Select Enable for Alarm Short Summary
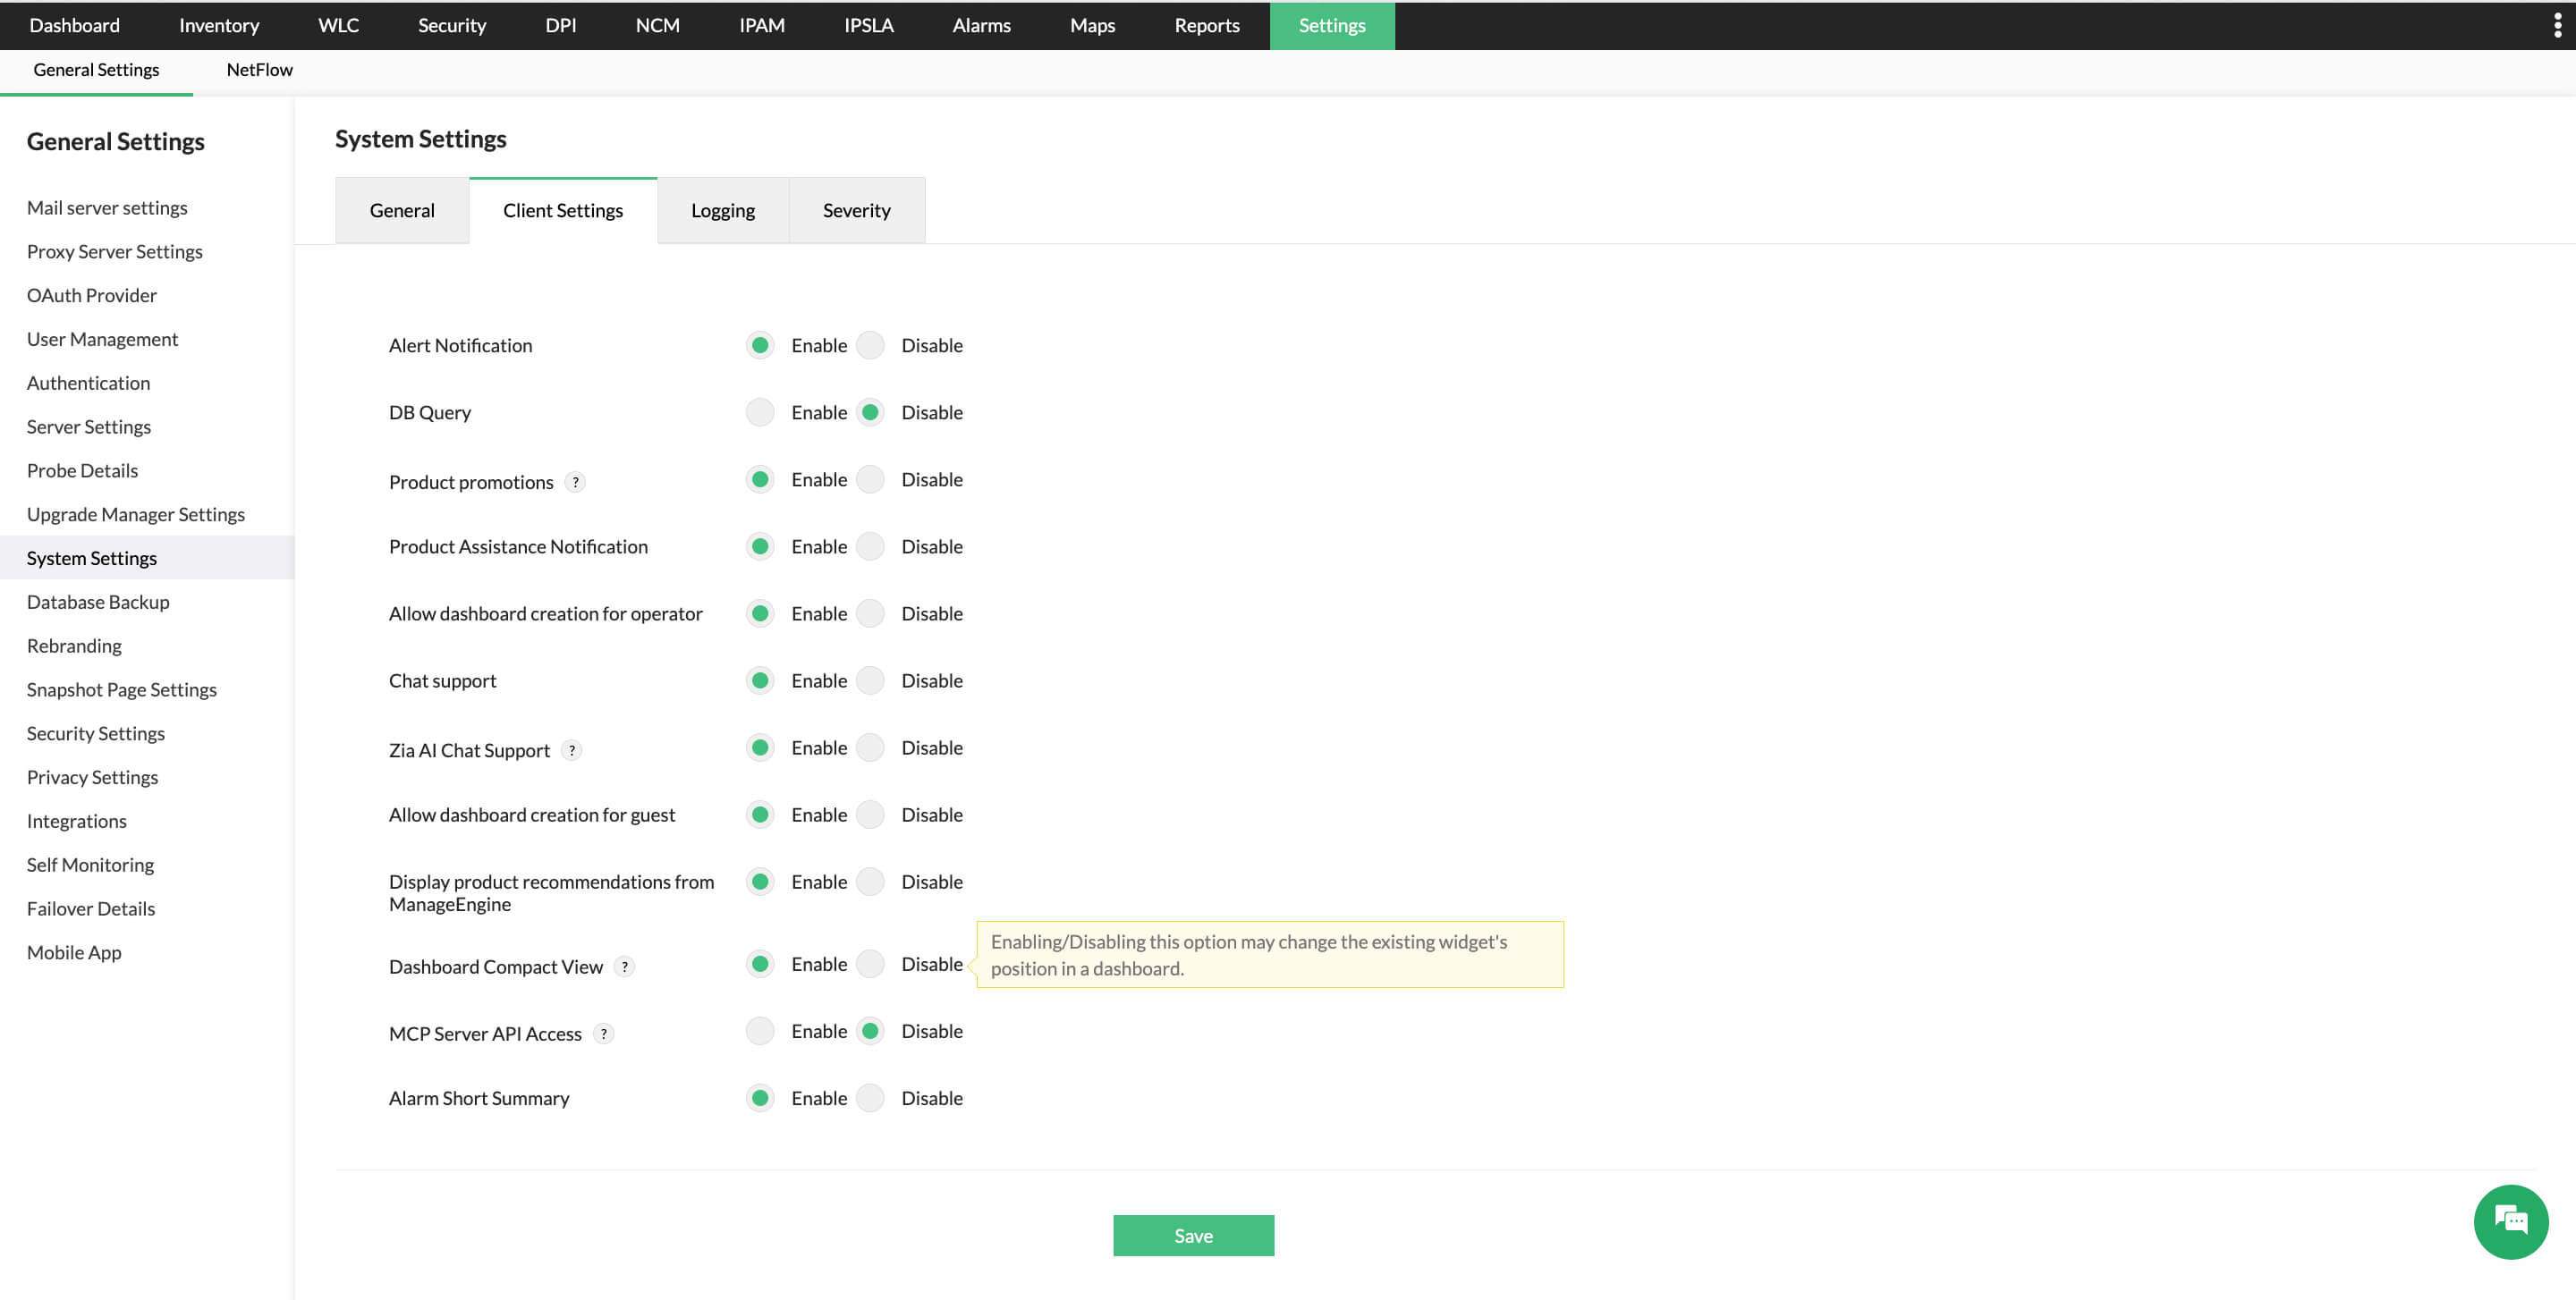Viewport: 2576px width, 1300px height. coord(760,1097)
